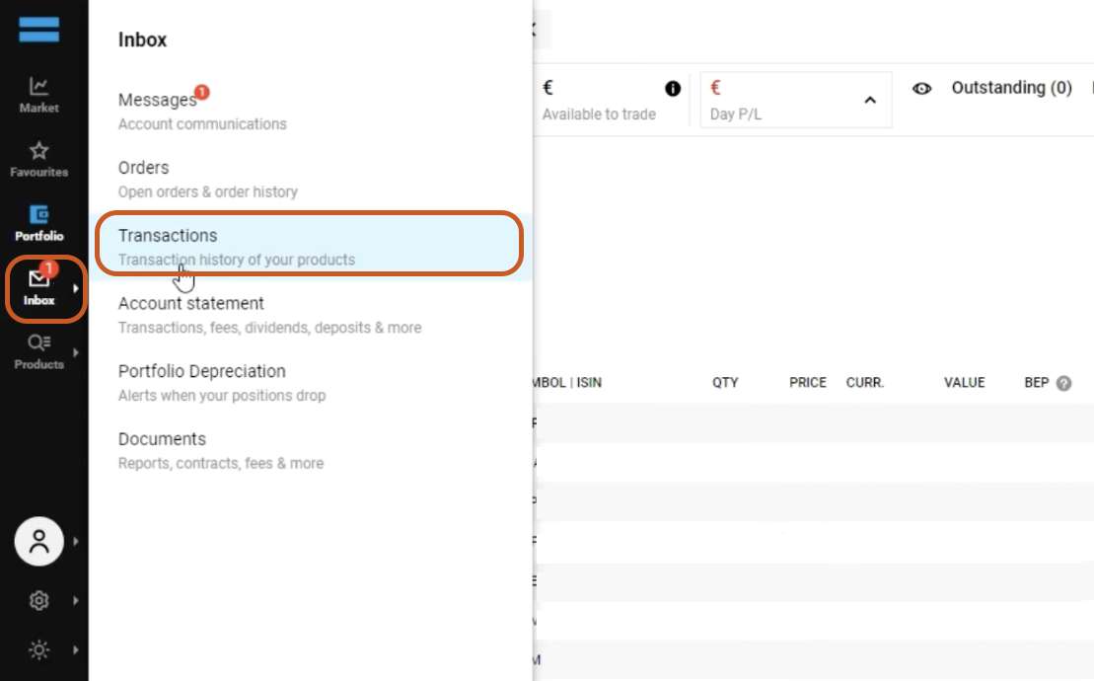This screenshot has width=1094, height=681.
Task: Click Outstanding (0) link
Action: [x=1011, y=88]
